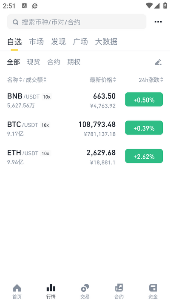Focus the 搜索币种/币对/合约 search field
The height and width of the screenshot is (302, 170).
(x=76, y=22)
